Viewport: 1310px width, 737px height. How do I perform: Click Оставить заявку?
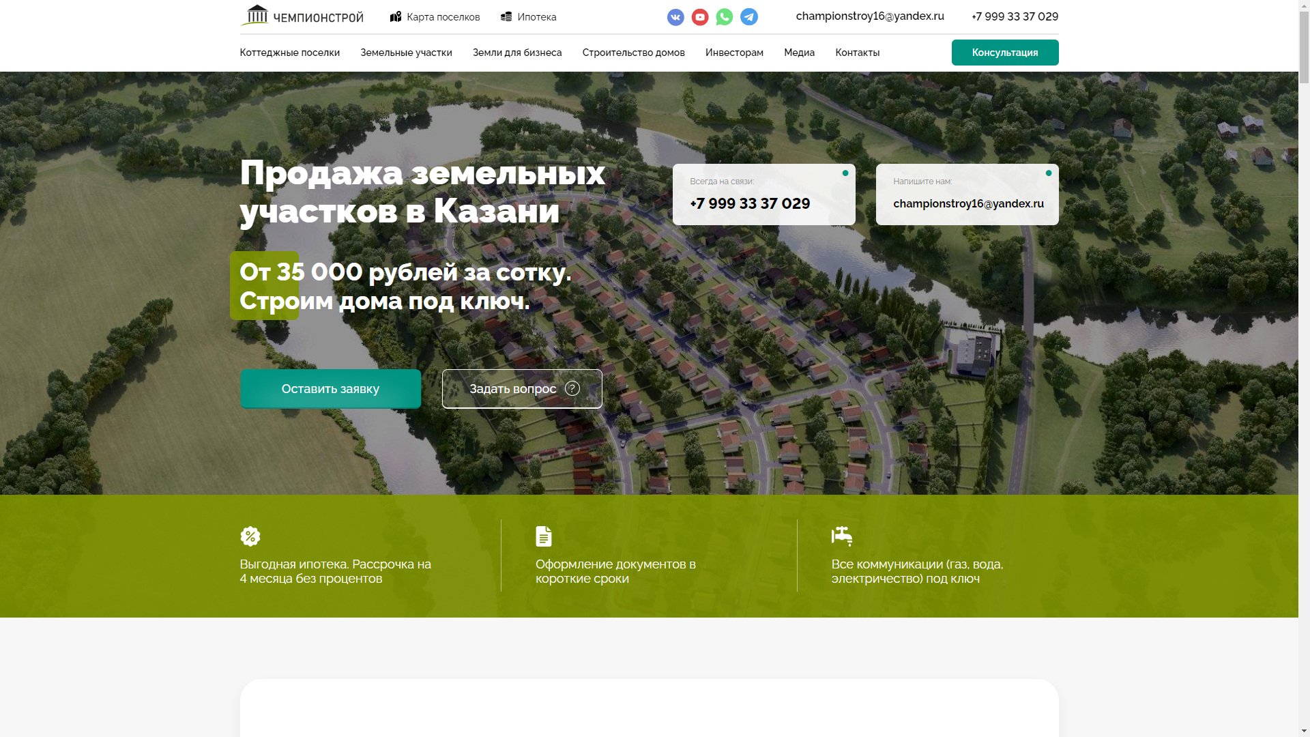click(330, 388)
